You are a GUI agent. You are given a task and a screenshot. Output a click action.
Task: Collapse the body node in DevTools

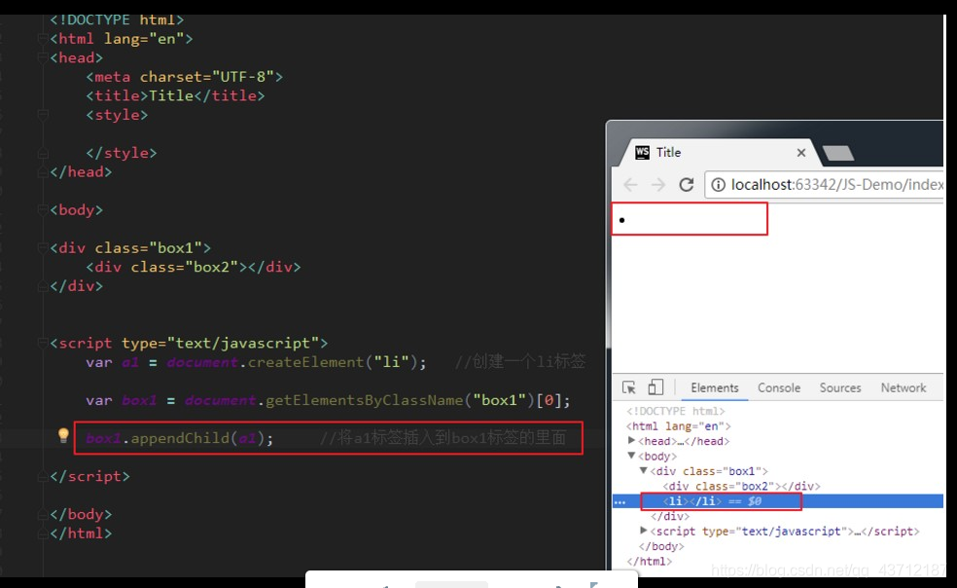point(632,456)
